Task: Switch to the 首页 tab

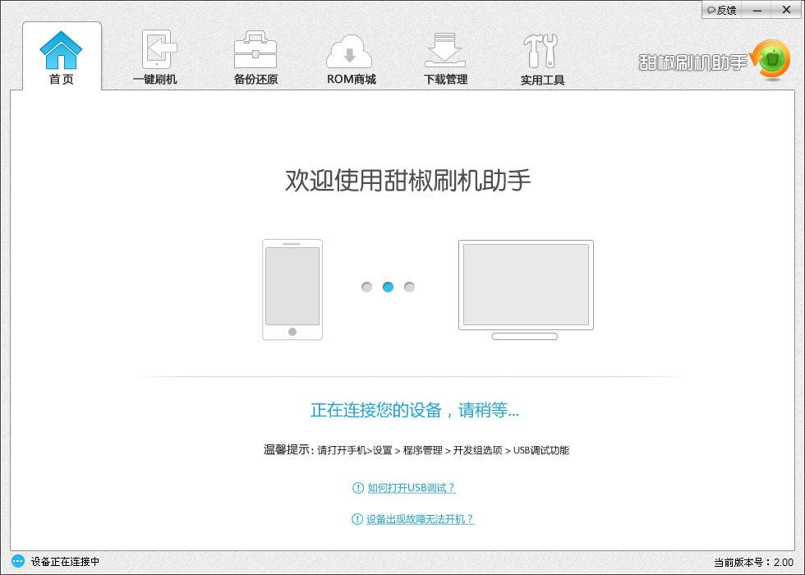Action: [62, 80]
